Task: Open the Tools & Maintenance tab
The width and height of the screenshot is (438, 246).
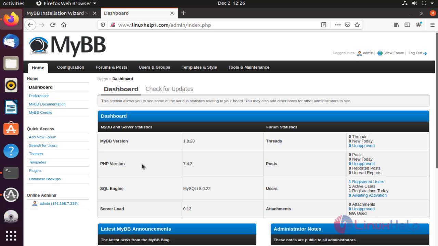Action: click(249, 67)
